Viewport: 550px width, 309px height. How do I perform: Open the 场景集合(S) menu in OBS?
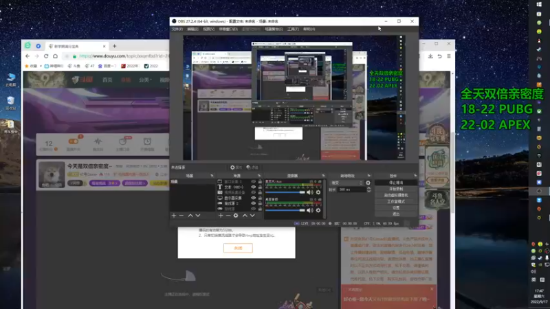[x=274, y=29]
